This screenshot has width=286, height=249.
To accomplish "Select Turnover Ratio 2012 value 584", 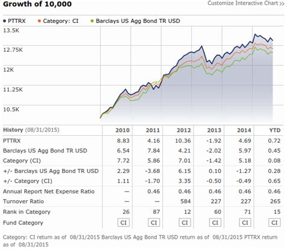I will coord(185,201).
